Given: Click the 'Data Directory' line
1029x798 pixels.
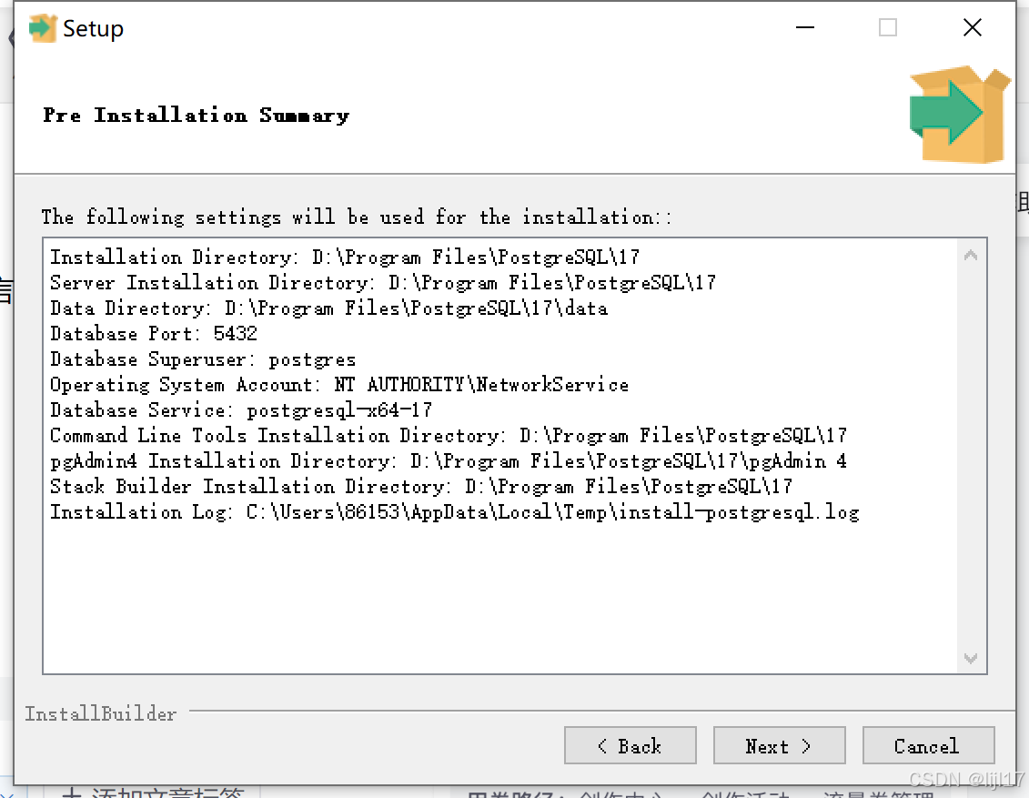Looking at the screenshot, I should pos(328,308).
